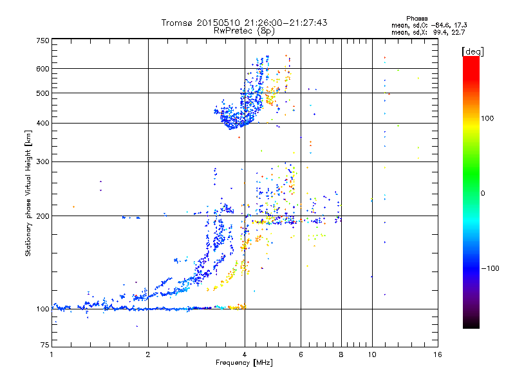
Task: Click the x-axis label '1'
Action: point(51,354)
